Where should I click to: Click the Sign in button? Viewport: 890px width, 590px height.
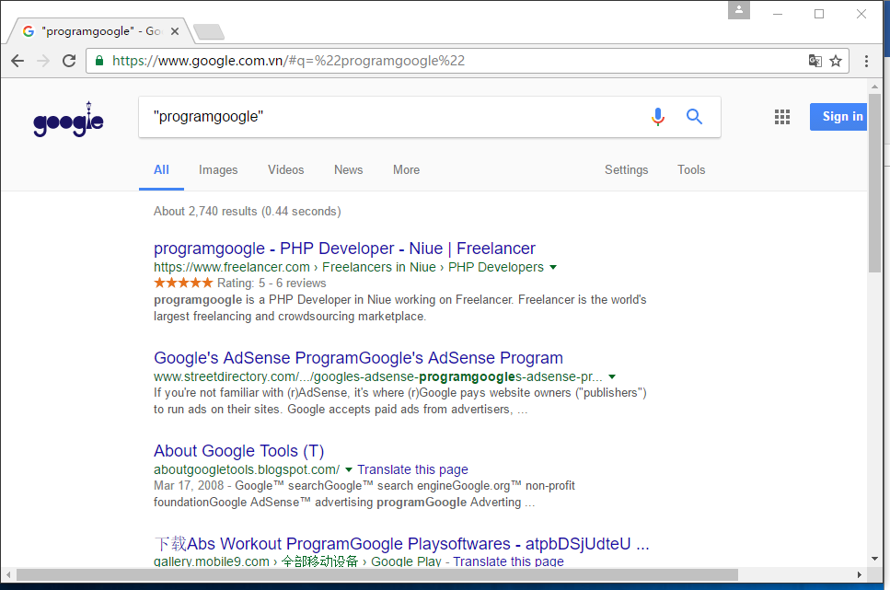coord(838,116)
